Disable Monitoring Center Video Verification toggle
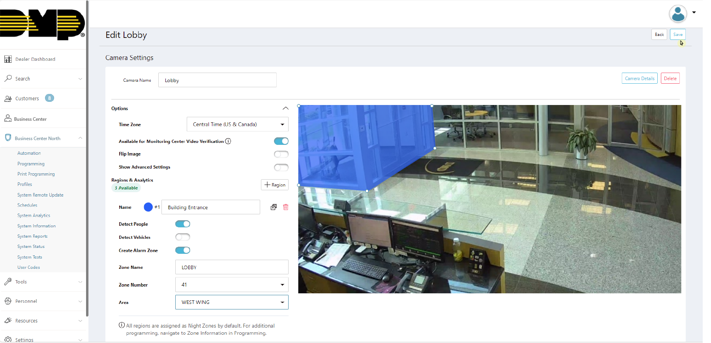The height and width of the screenshot is (343, 711). [x=281, y=141]
